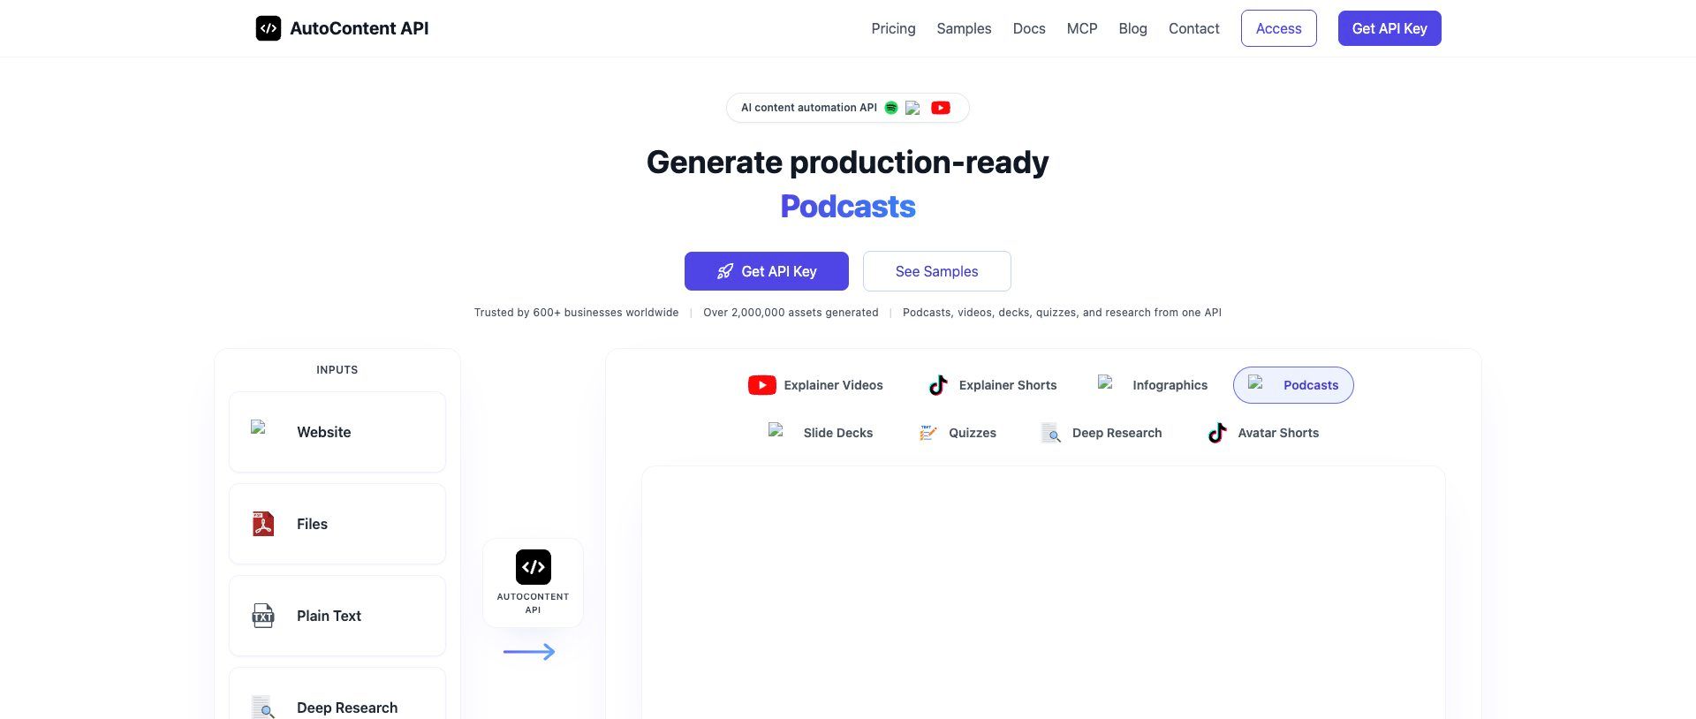Click the Spotify icon in the badge
1696x719 pixels.
(891, 108)
